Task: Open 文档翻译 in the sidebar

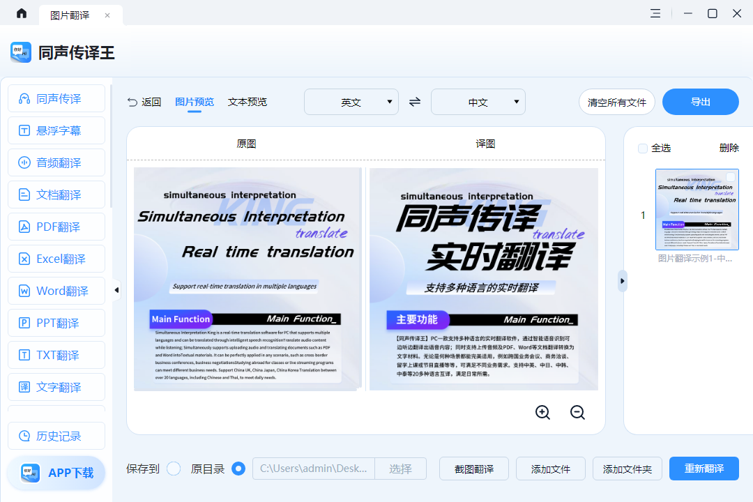Action: click(56, 195)
